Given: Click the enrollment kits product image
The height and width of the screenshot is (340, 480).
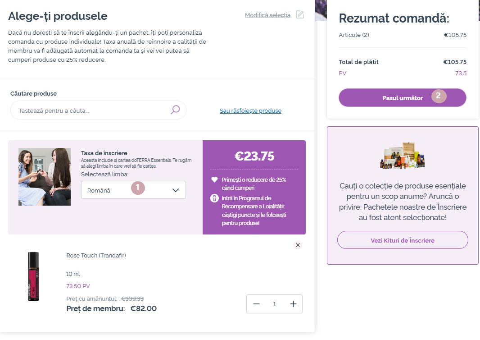Looking at the screenshot, I should 403,156.
